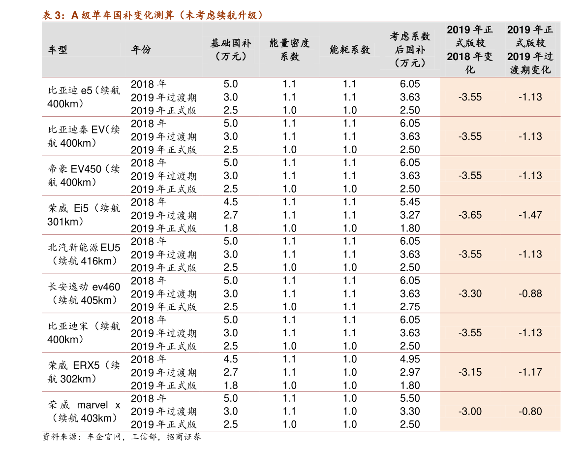Click the 长安逸动 ev460 model cell
Viewport: 586px width, 452px height.
pyautogui.click(x=84, y=293)
